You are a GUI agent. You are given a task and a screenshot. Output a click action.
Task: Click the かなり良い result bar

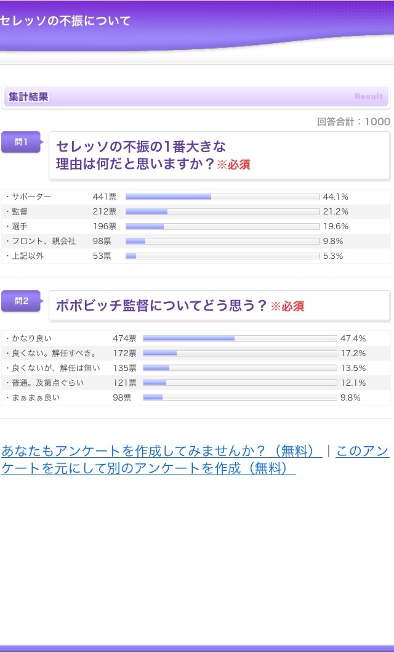(x=239, y=338)
